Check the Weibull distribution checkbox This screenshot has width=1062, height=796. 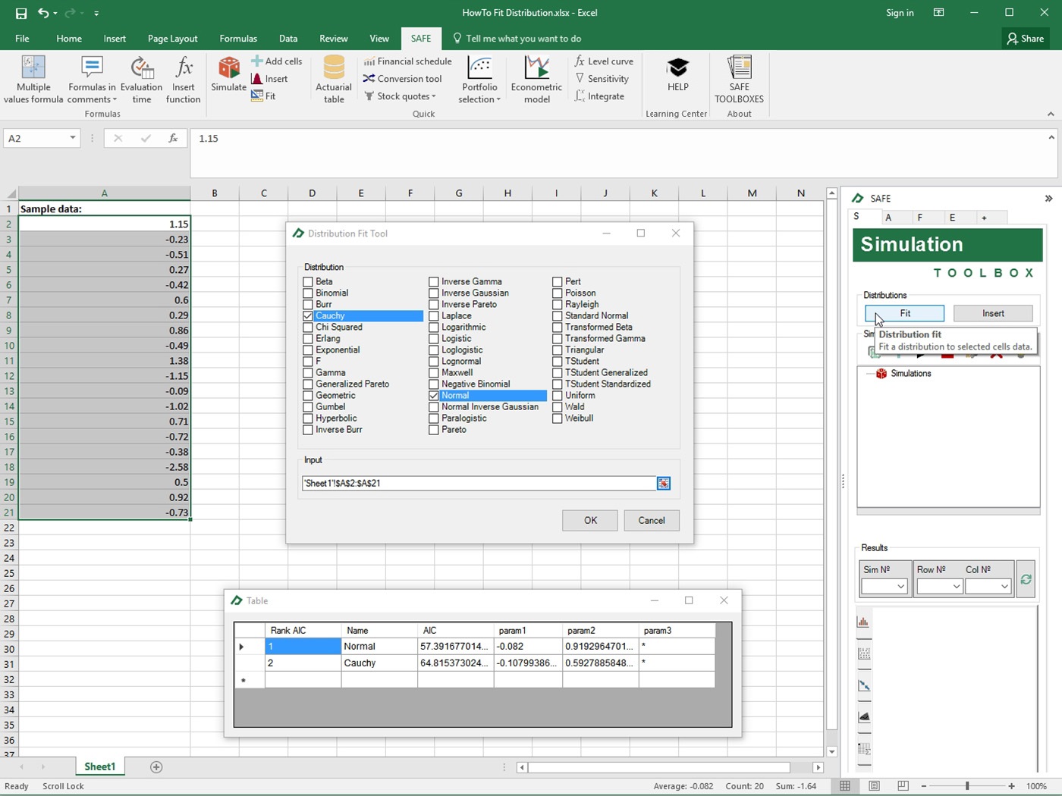coord(558,418)
